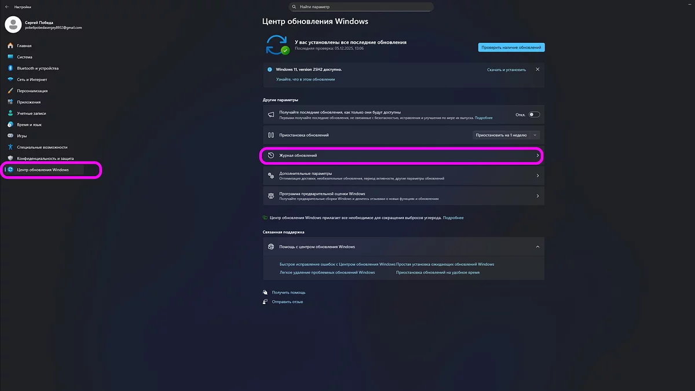The width and height of the screenshot is (695, 391).
Task: Collapse the Помощь с центром обновления Windows section
Action: [x=536, y=246]
